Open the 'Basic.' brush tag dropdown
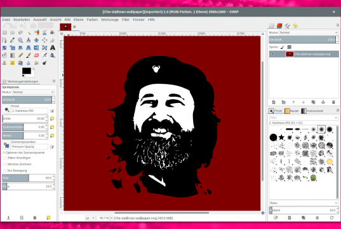The height and width of the screenshot is (229, 341). point(304,203)
